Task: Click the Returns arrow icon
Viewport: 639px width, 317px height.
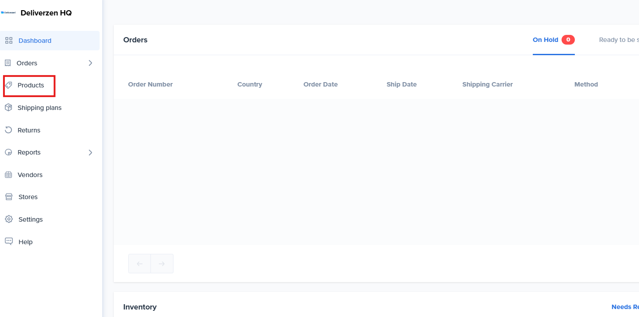Action: click(x=8, y=130)
